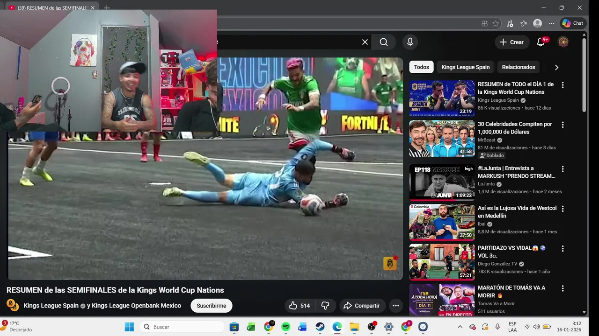Open Spotify from the taskbar

tap(285, 327)
